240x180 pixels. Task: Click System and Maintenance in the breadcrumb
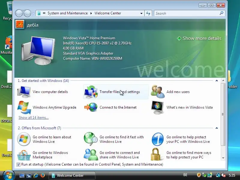tap(68, 13)
